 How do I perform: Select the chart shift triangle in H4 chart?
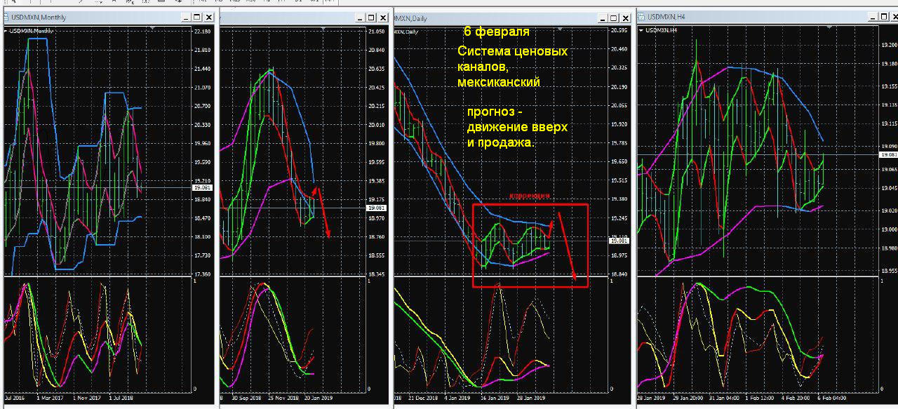pyautogui.click(x=830, y=27)
